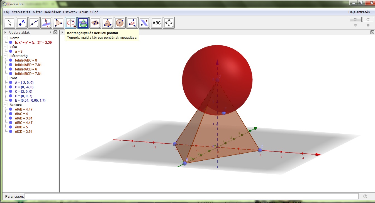Detach Algebra ablak into separate window

pos(50,32)
